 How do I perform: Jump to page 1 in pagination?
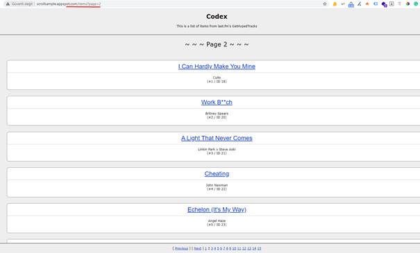(x=205, y=248)
